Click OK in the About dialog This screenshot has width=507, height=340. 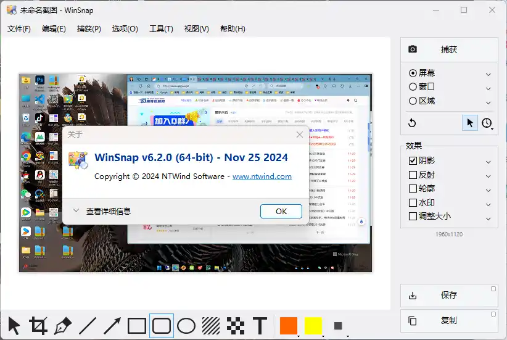(x=281, y=211)
